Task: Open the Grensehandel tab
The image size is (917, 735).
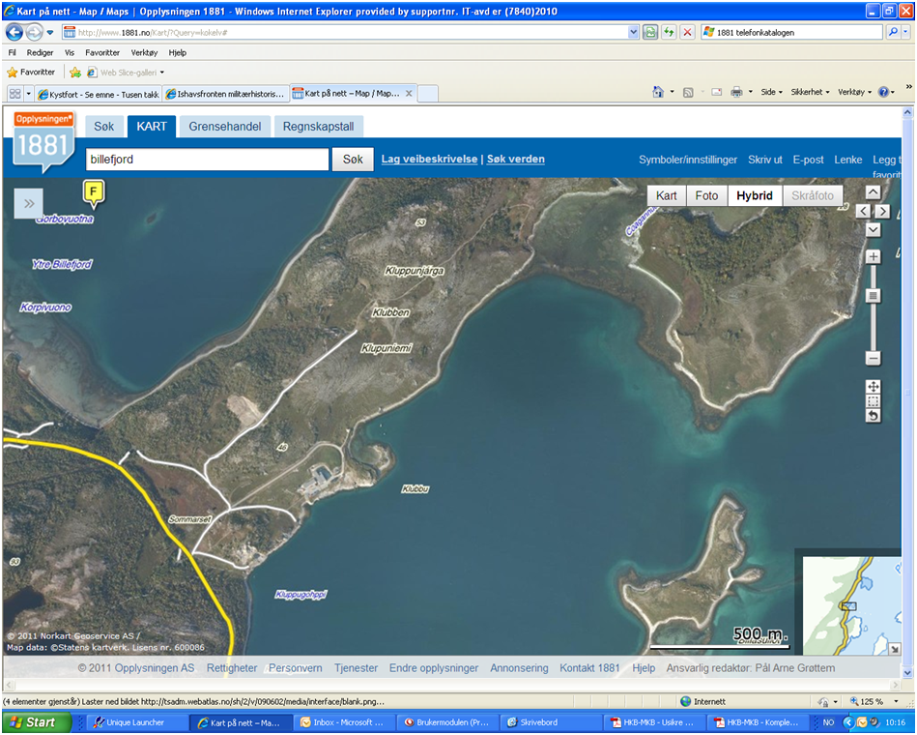Action: point(224,127)
